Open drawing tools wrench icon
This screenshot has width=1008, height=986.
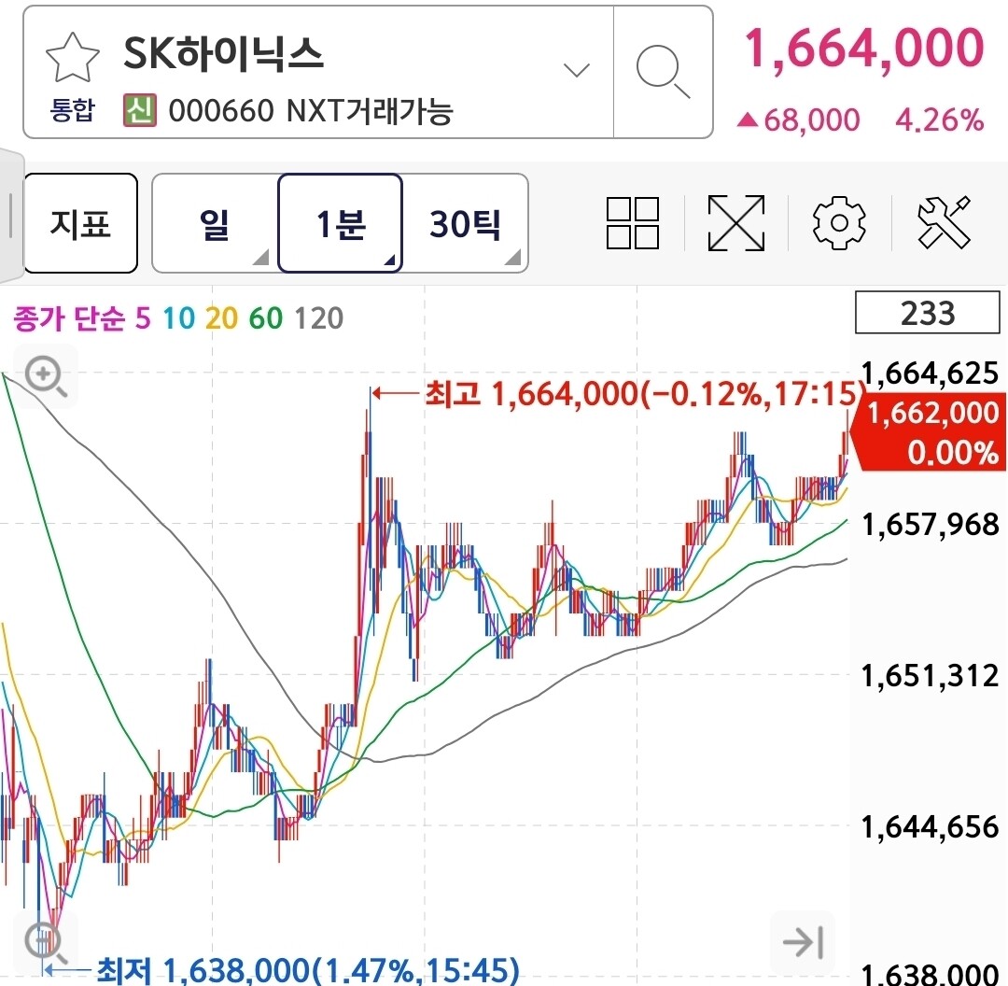tap(943, 222)
